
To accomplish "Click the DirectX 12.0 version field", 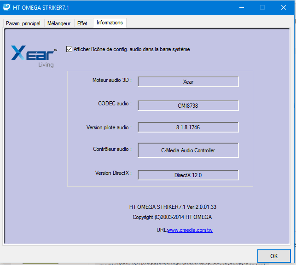I will [x=188, y=175].
